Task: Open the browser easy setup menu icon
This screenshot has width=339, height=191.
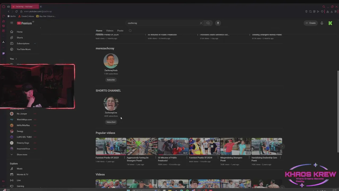Action: pyautogui.click(x=336, y=11)
